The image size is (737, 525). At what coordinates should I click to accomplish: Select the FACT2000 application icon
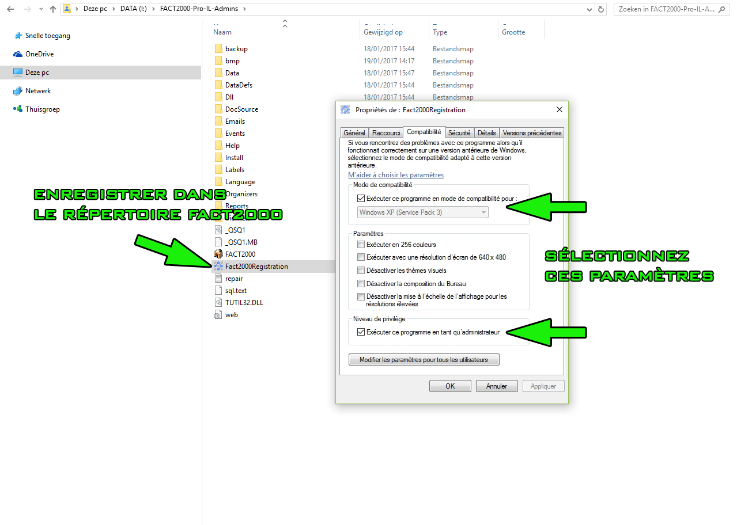point(218,254)
